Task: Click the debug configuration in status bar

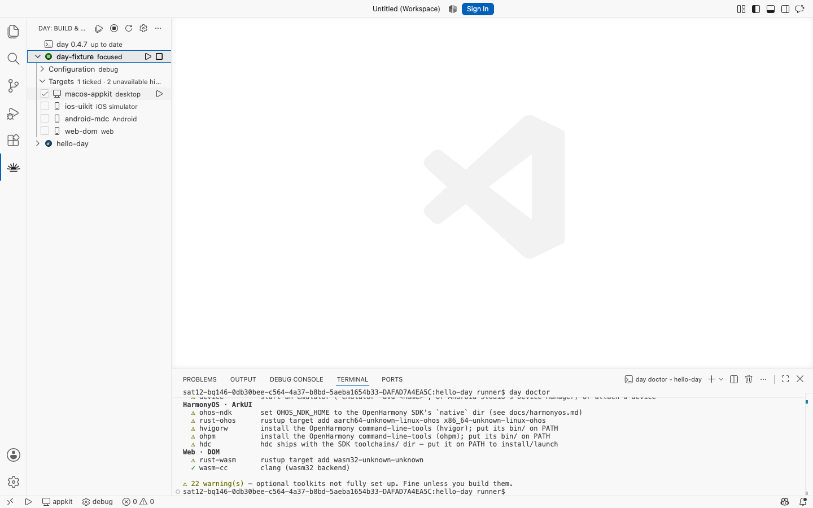Action: (x=98, y=501)
